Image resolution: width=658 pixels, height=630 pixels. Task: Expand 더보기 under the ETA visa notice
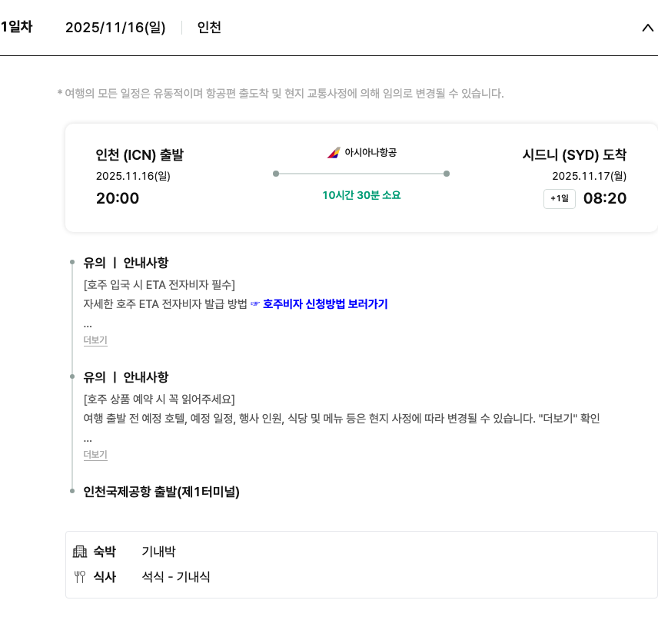pos(95,340)
